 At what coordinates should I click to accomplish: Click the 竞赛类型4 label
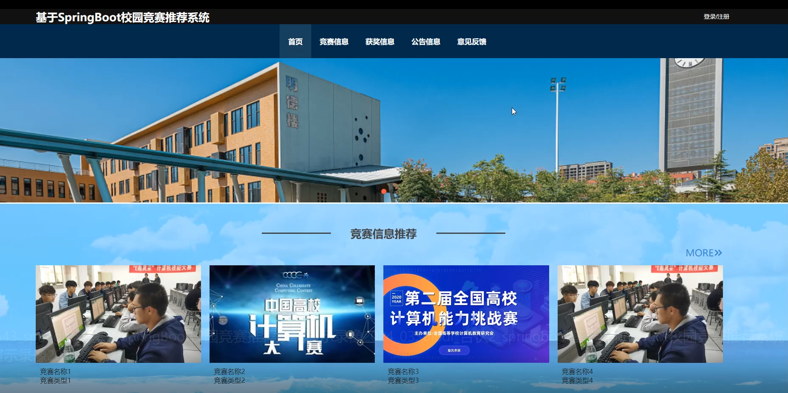click(577, 381)
